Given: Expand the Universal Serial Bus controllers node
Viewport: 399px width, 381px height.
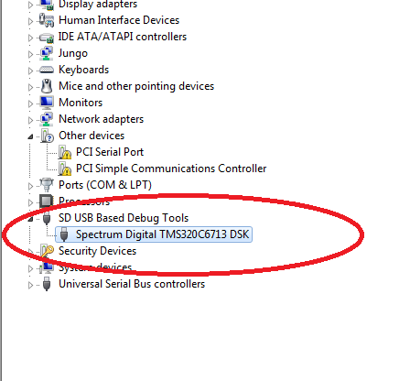Looking at the screenshot, I should tap(30, 285).
